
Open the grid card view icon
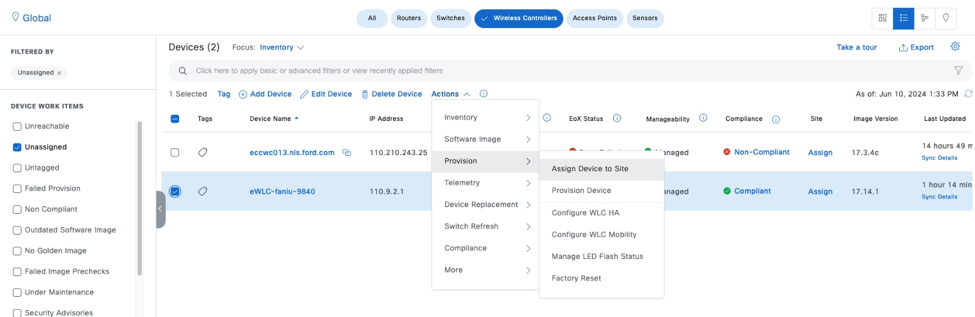coord(882,18)
